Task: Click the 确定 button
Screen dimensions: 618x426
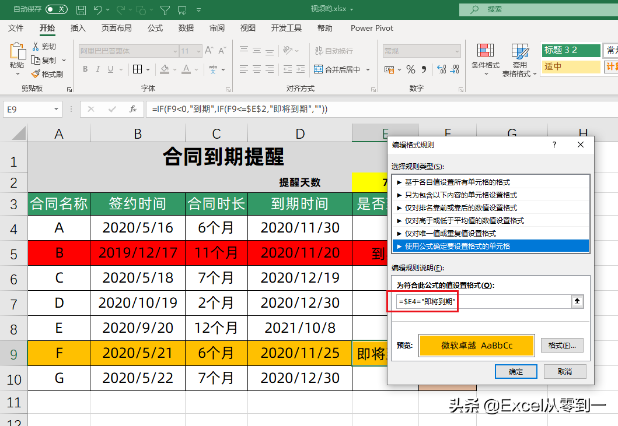Action: coord(515,371)
